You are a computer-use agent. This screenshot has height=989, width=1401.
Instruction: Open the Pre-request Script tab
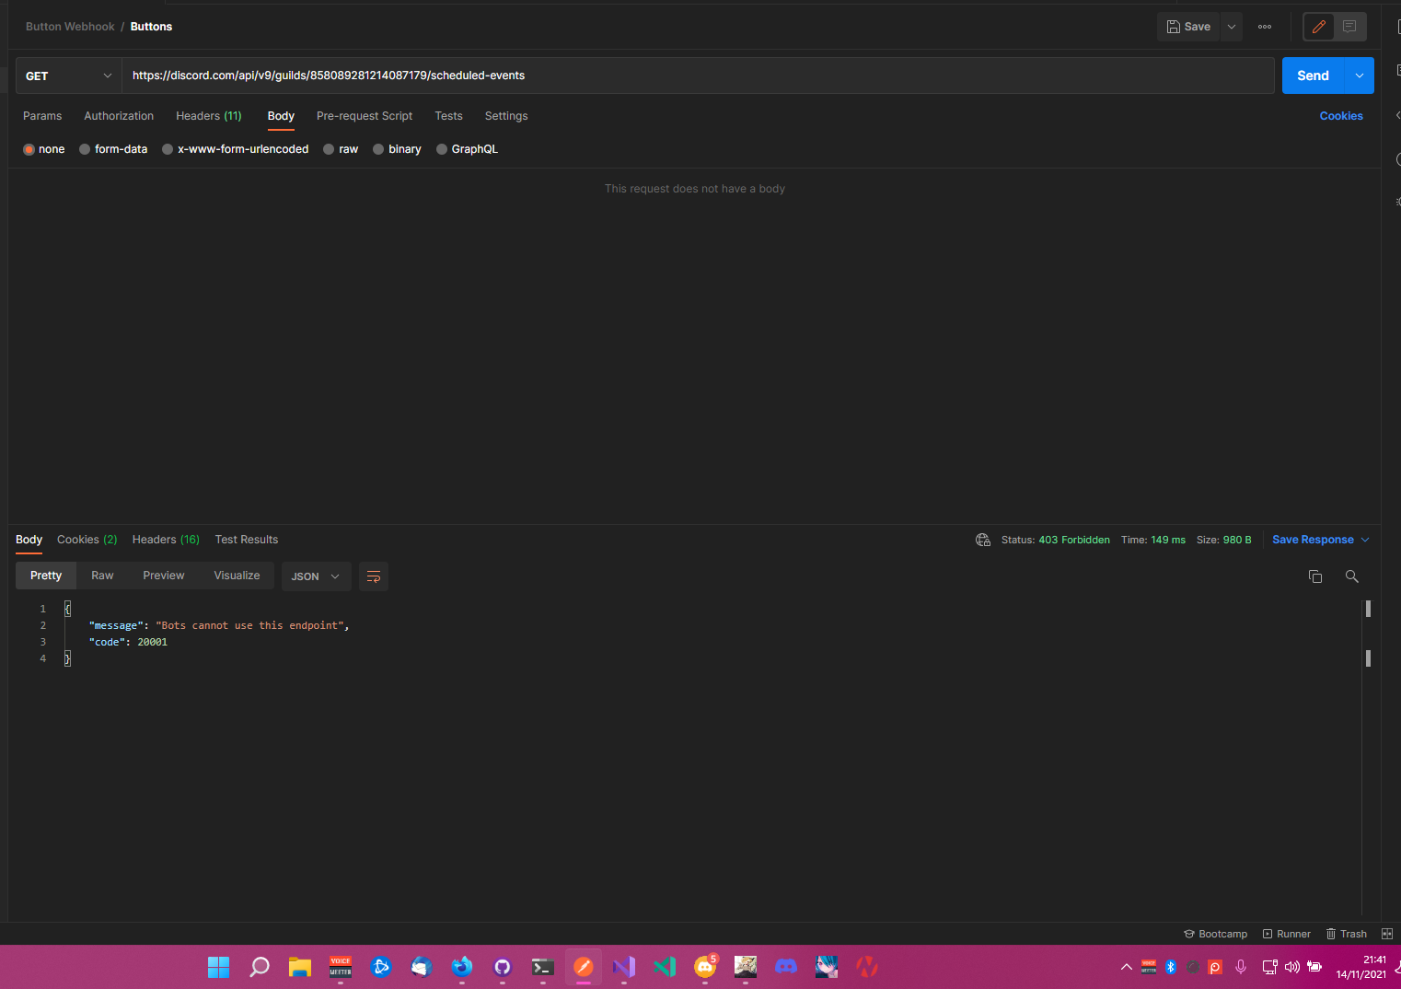click(x=365, y=116)
